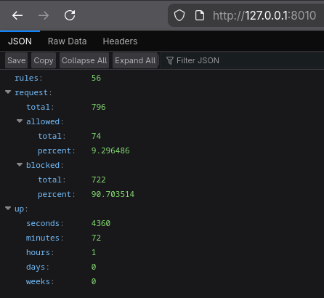This screenshot has height=298, width=324.
Task: Click the filter funnel icon
Action: [170, 60]
